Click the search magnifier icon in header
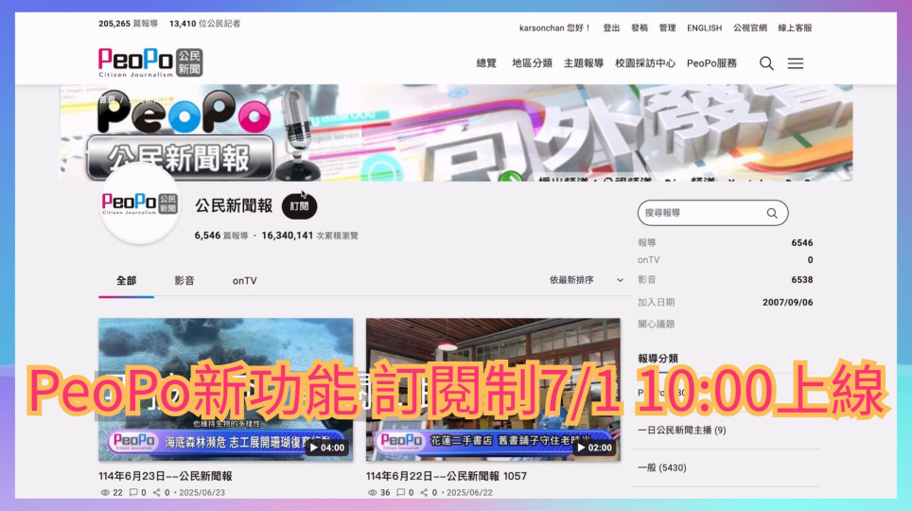Image resolution: width=912 pixels, height=511 pixels. (766, 63)
